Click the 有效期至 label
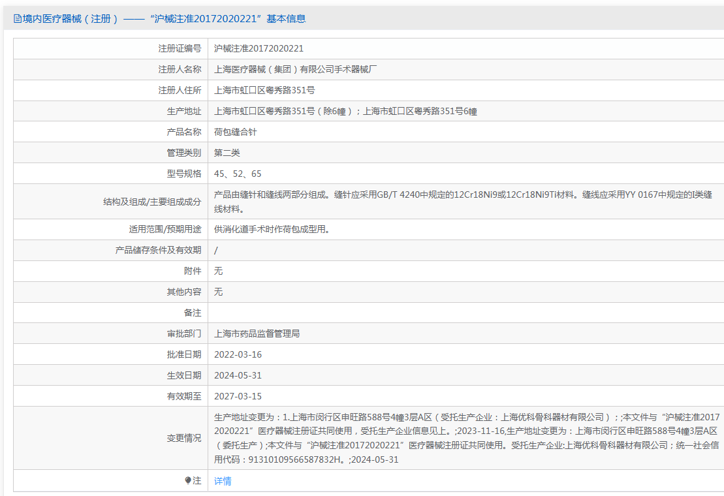 184,396
